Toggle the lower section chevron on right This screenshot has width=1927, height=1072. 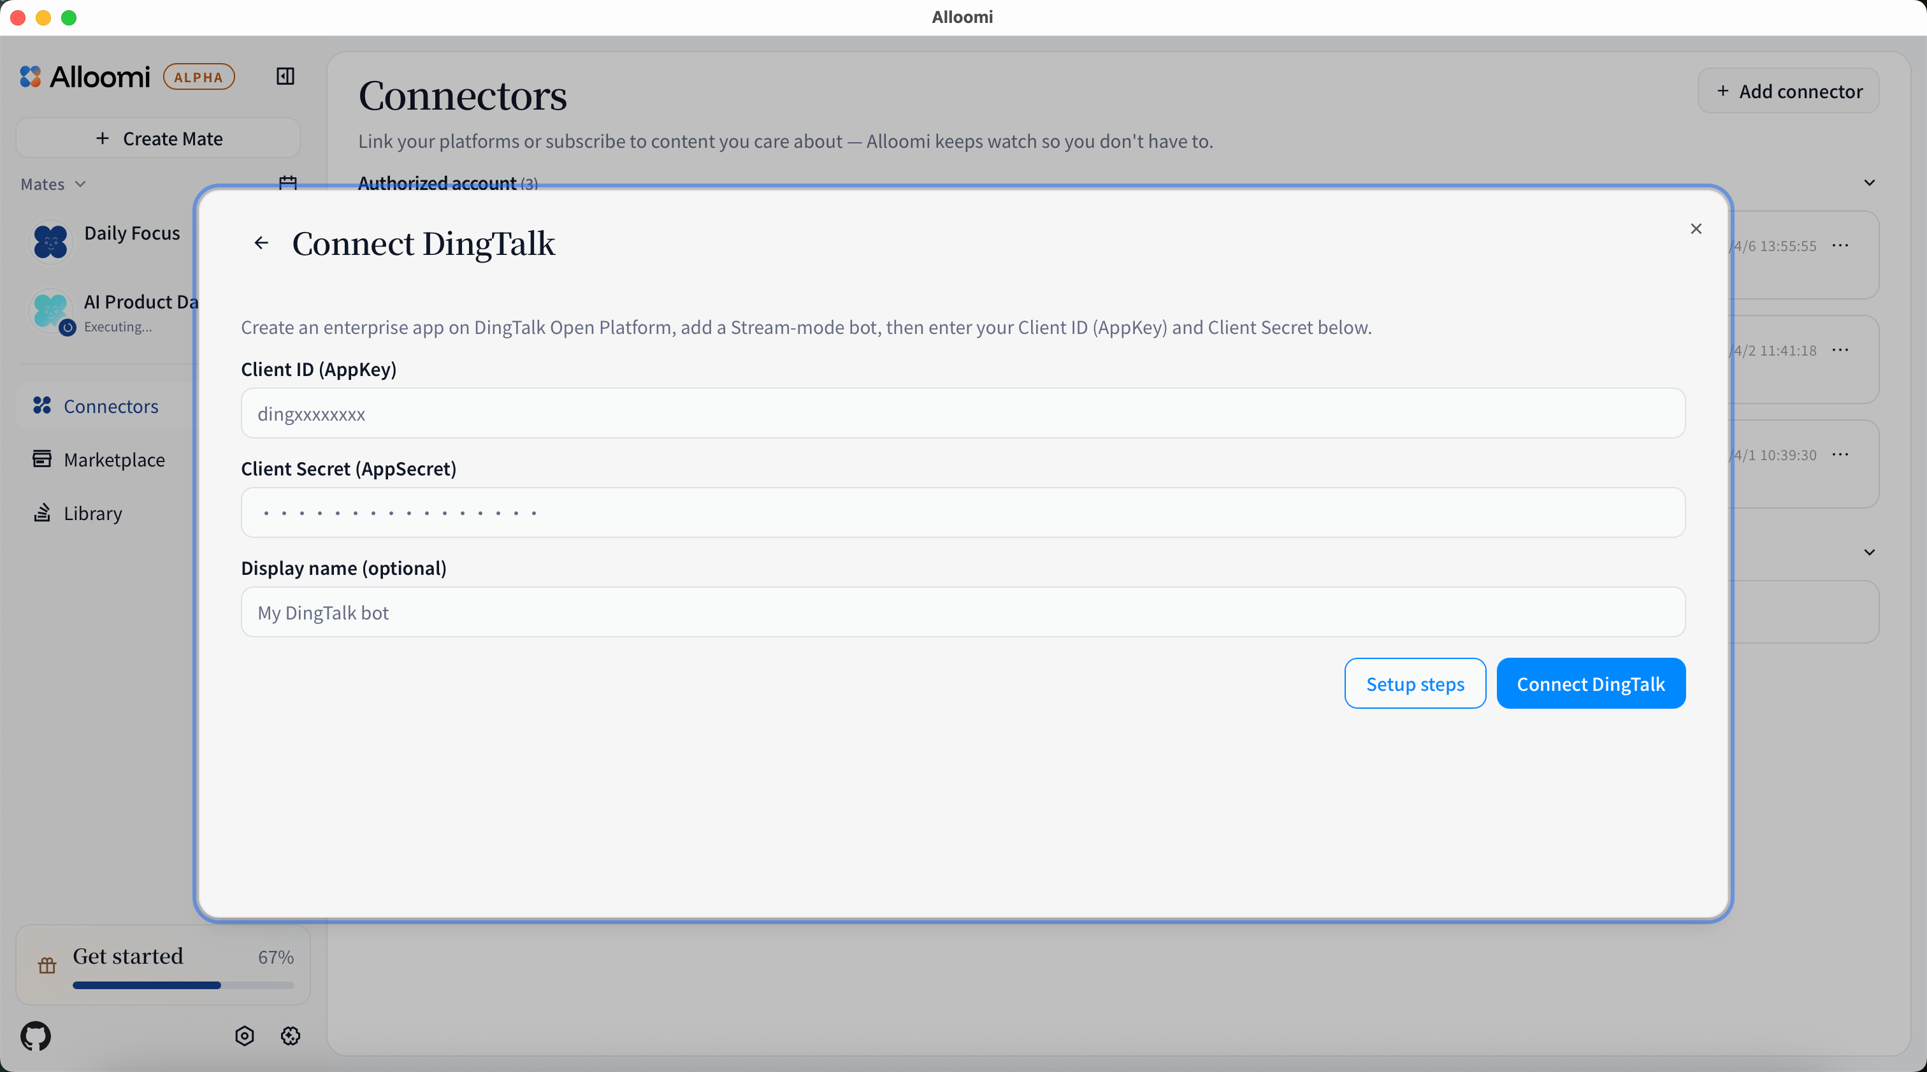click(x=1870, y=552)
